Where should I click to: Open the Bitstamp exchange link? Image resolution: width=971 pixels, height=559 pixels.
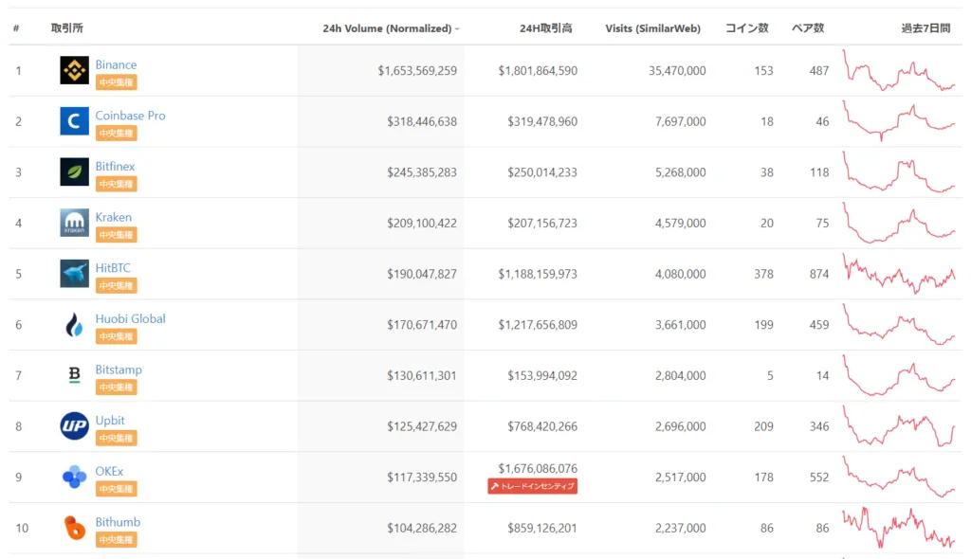point(119,369)
